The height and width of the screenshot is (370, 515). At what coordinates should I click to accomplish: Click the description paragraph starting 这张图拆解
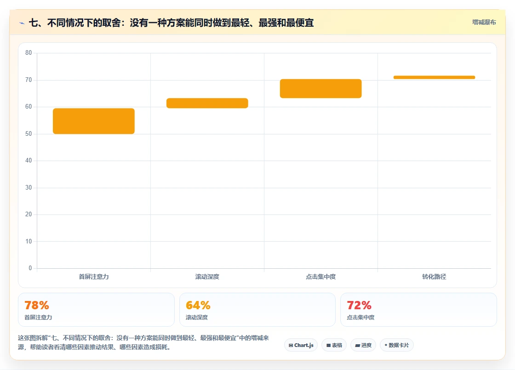point(143,342)
